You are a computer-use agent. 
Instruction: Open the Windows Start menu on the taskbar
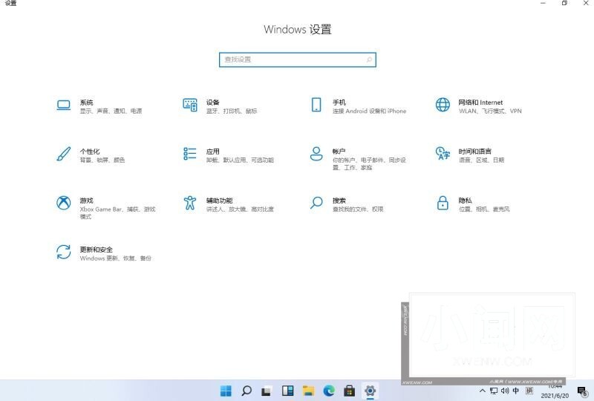click(226, 391)
